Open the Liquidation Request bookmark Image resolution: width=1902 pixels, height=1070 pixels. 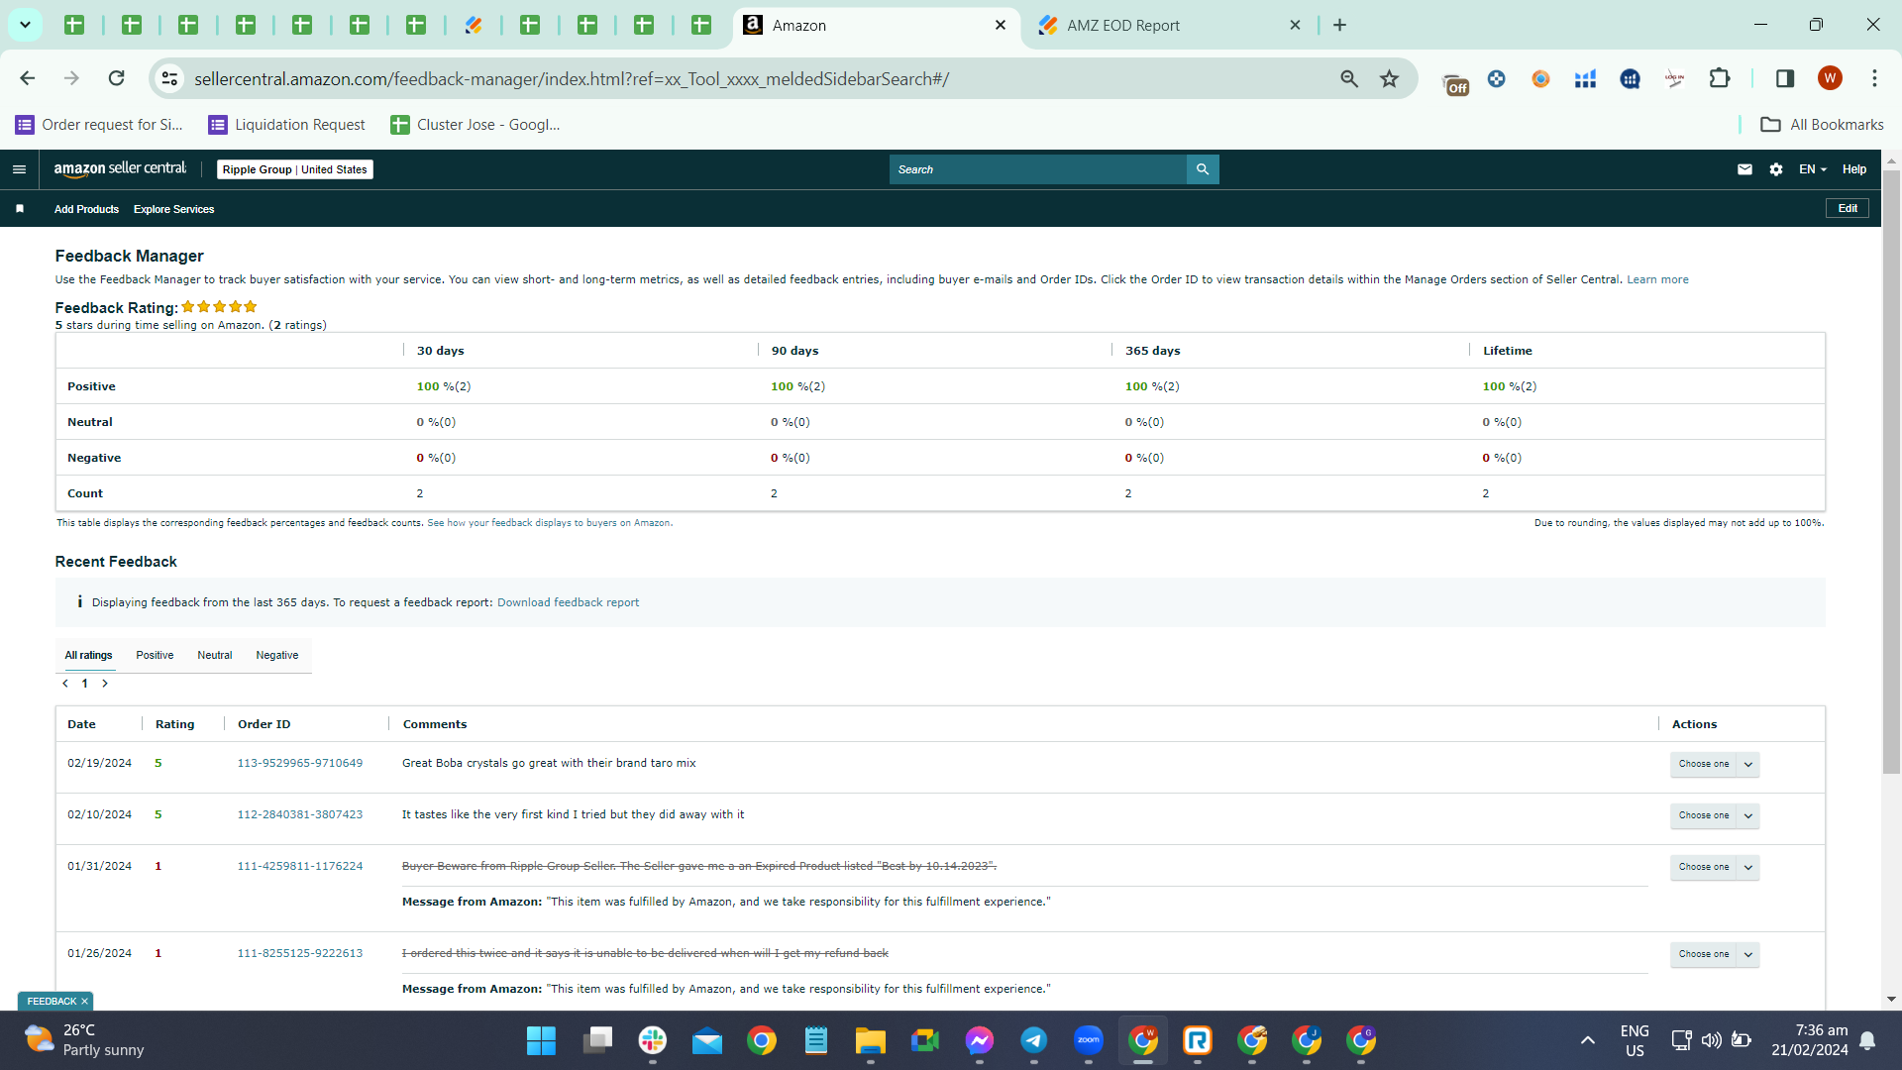click(x=286, y=125)
